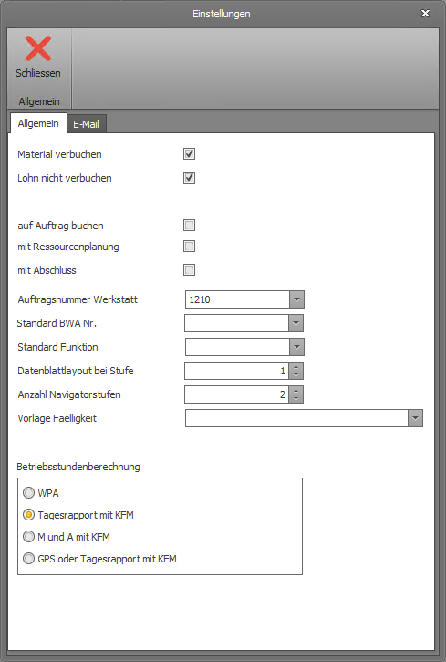
Task: Increase Datenblattlayout bei Stufe with up arrow
Action: (296, 367)
